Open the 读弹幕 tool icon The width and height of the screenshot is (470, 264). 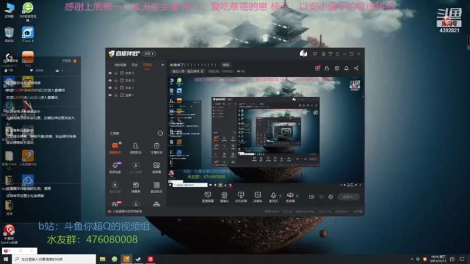tap(156, 167)
